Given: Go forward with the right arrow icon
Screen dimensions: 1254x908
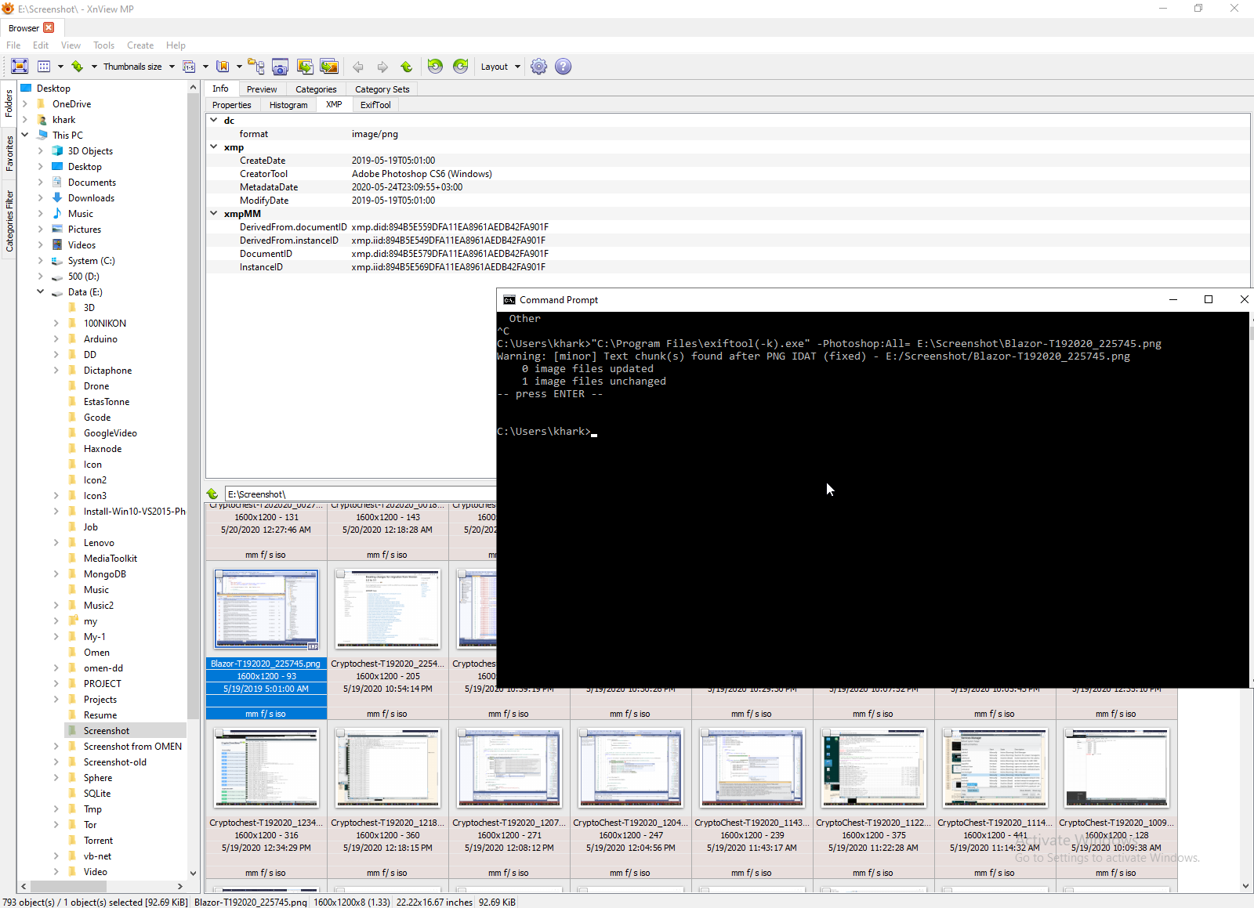Looking at the screenshot, I should point(382,67).
